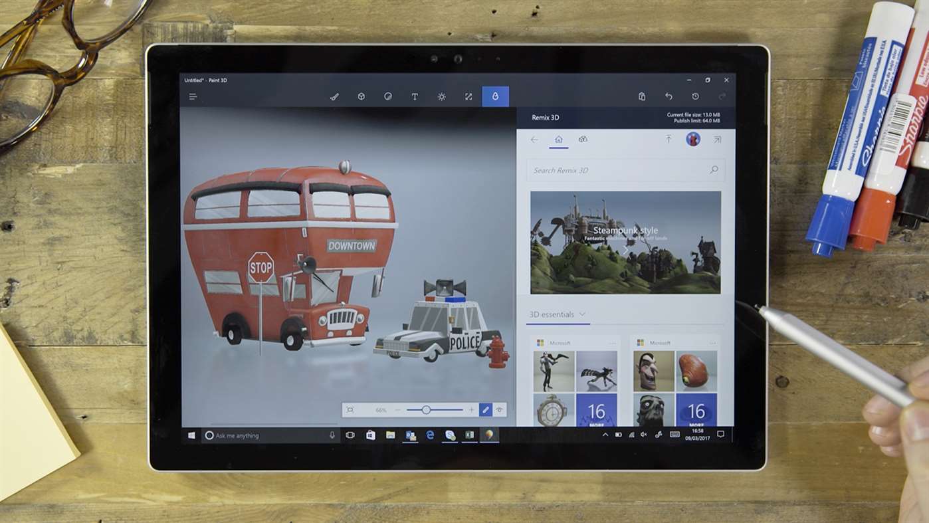Viewport: 929px width, 523px height.
Task: Click Microsoft author on first collection card
Action: [560, 343]
